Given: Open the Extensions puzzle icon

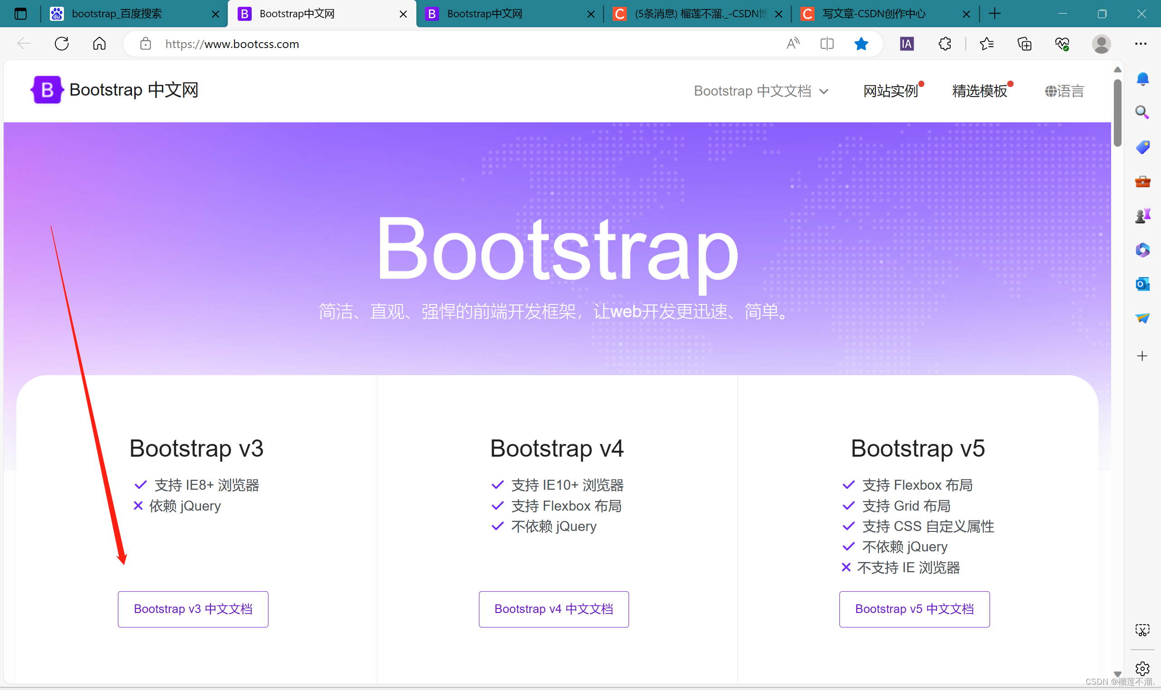Looking at the screenshot, I should pos(944,43).
